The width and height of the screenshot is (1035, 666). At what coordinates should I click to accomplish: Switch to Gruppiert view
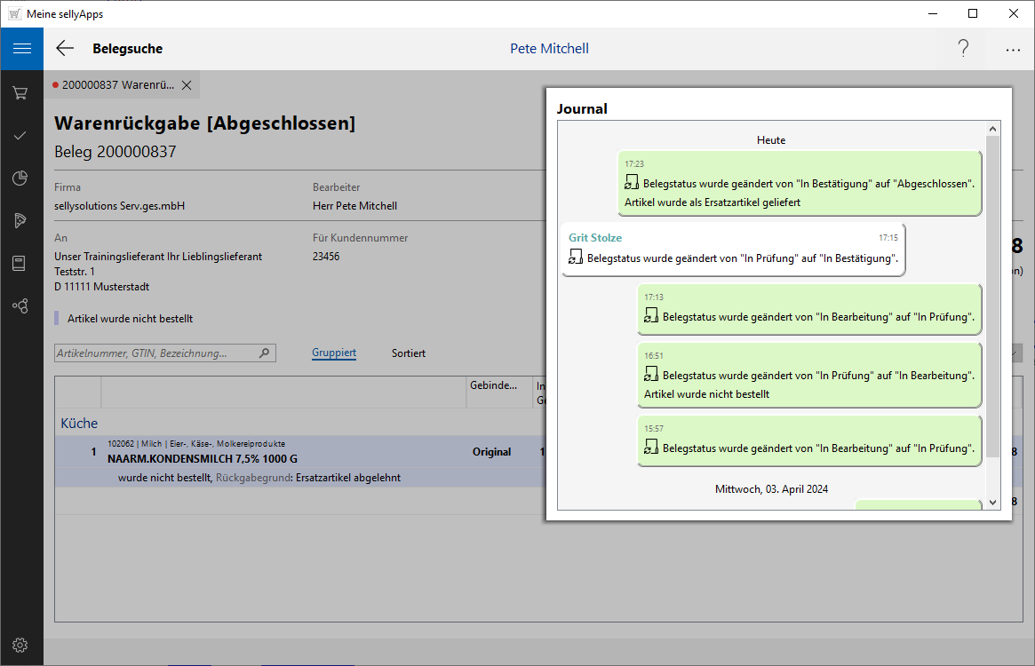pyautogui.click(x=334, y=353)
